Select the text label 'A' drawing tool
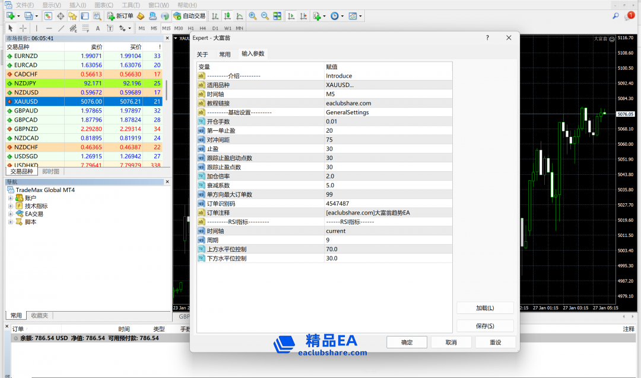The width and height of the screenshot is (641, 378). [x=98, y=28]
